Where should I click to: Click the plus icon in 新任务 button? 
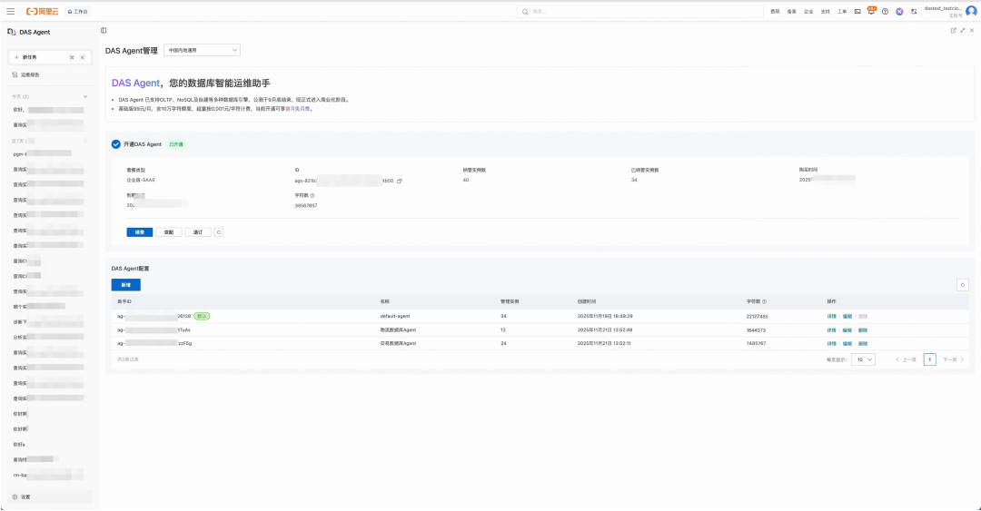point(17,57)
